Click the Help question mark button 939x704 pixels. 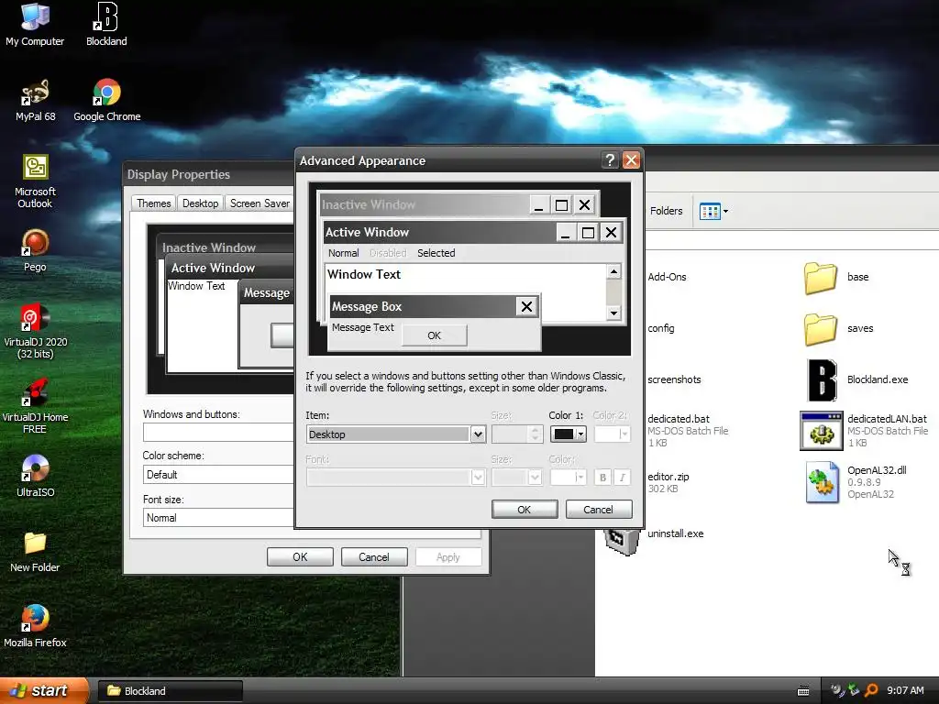point(610,160)
